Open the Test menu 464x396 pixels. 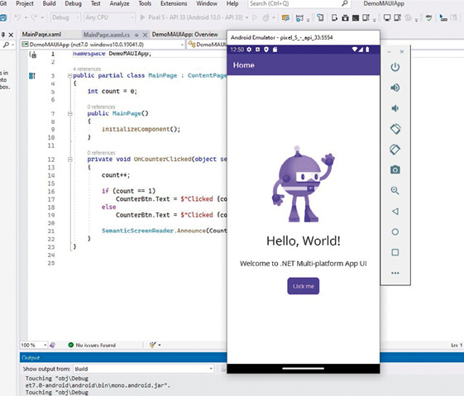pos(96,3)
